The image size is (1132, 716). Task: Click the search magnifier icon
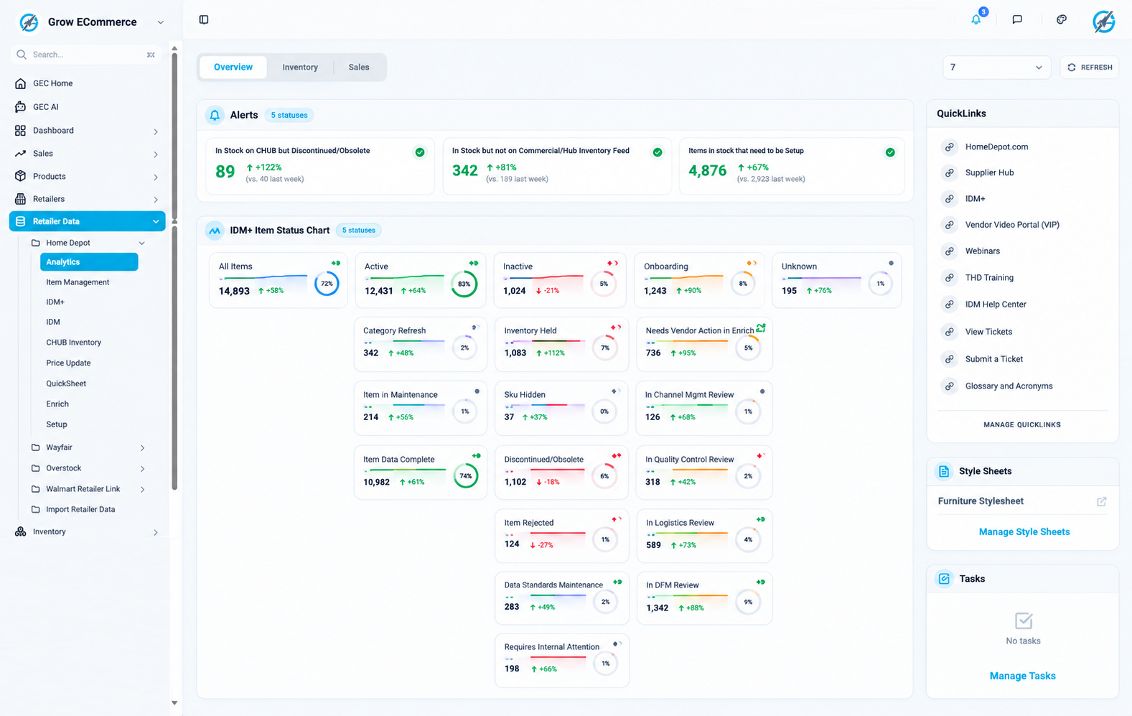[22, 55]
